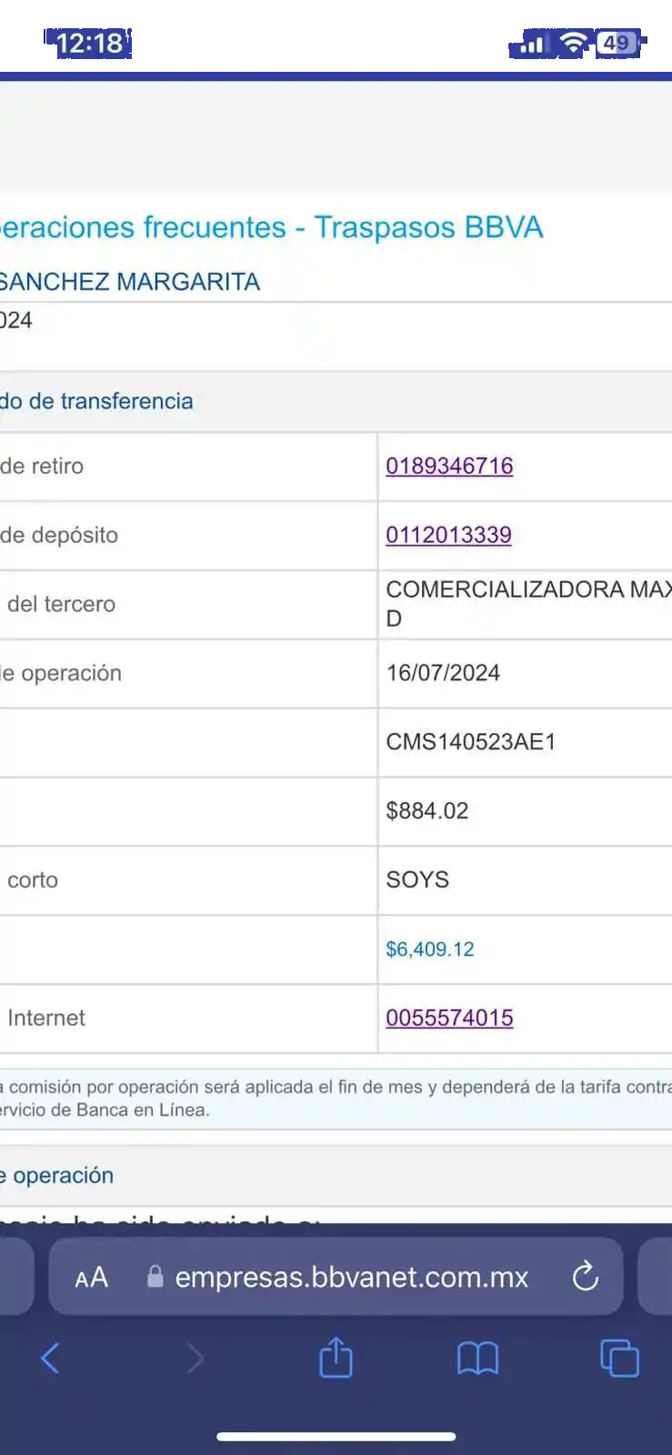Open the AA text size menu
The height and width of the screenshot is (1455, 672).
(91, 1278)
